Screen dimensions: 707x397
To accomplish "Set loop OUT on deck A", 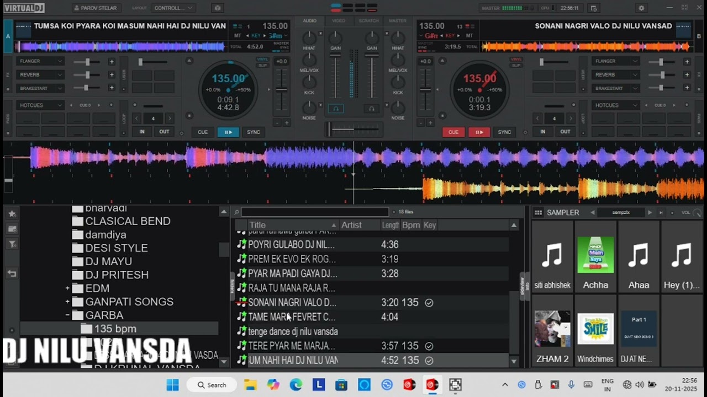I will [164, 132].
